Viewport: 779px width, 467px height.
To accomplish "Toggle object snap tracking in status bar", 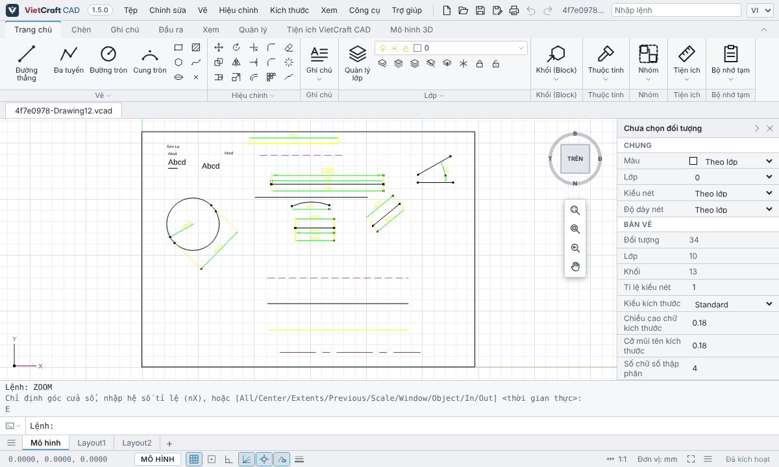I will tap(282, 459).
